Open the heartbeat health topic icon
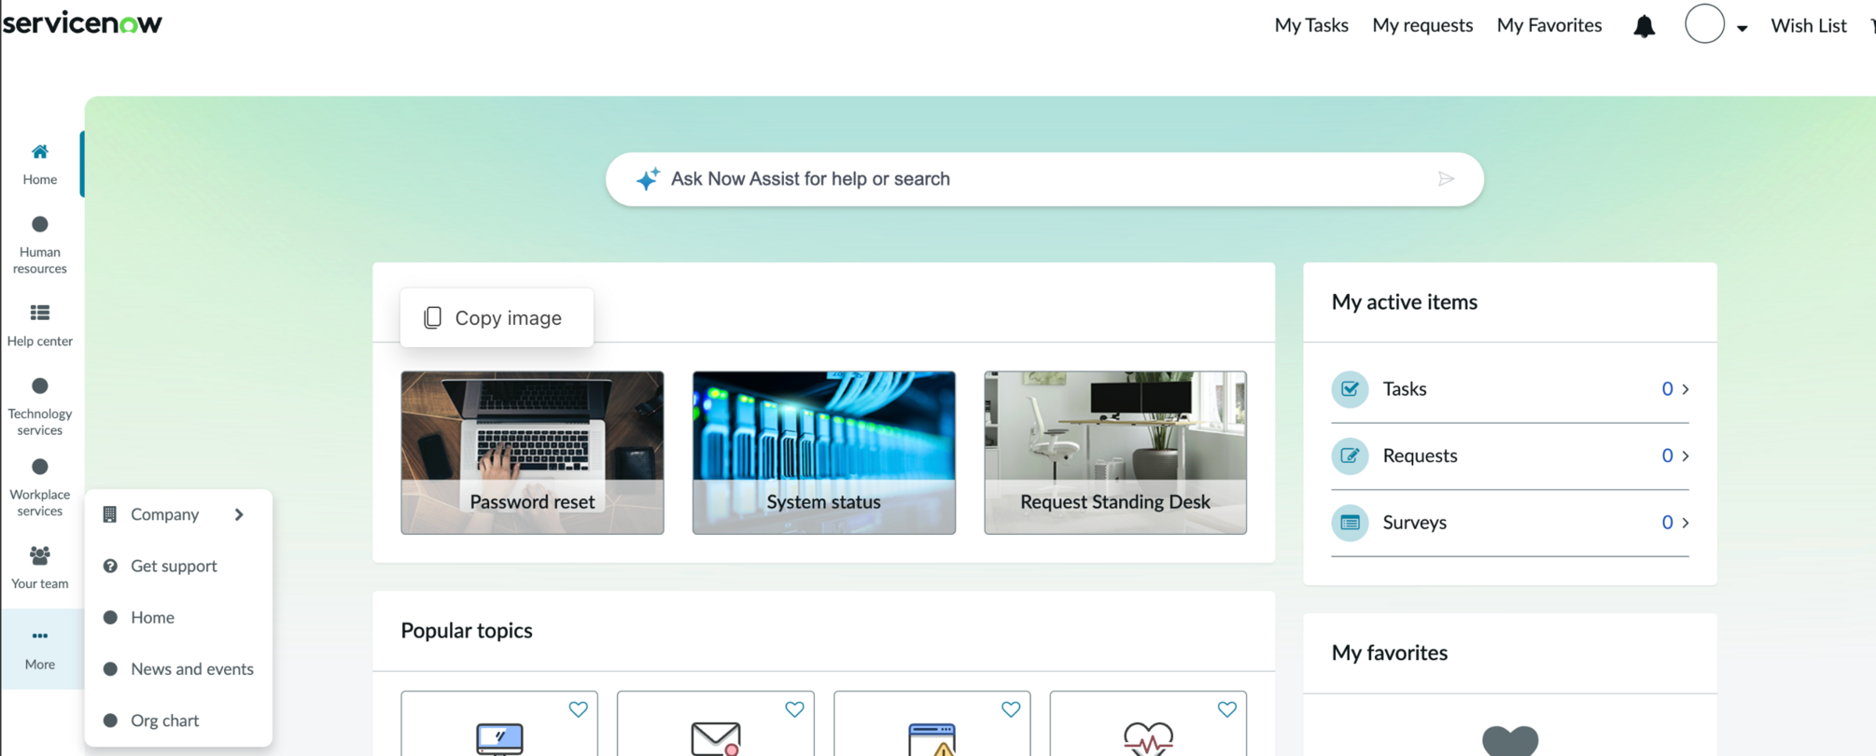Screen dimensions: 1876x756 1148,738
